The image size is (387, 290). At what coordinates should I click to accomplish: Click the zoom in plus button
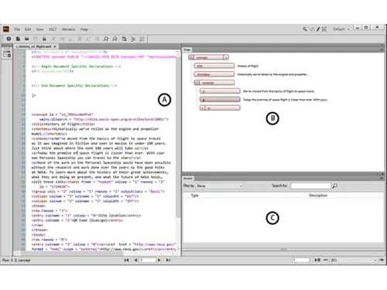coord(382,260)
